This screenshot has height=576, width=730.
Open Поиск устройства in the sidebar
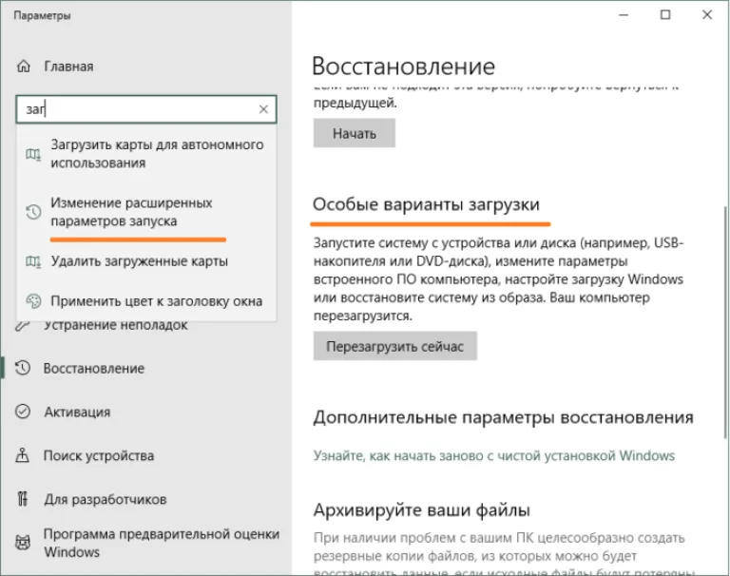pos(98,455)
